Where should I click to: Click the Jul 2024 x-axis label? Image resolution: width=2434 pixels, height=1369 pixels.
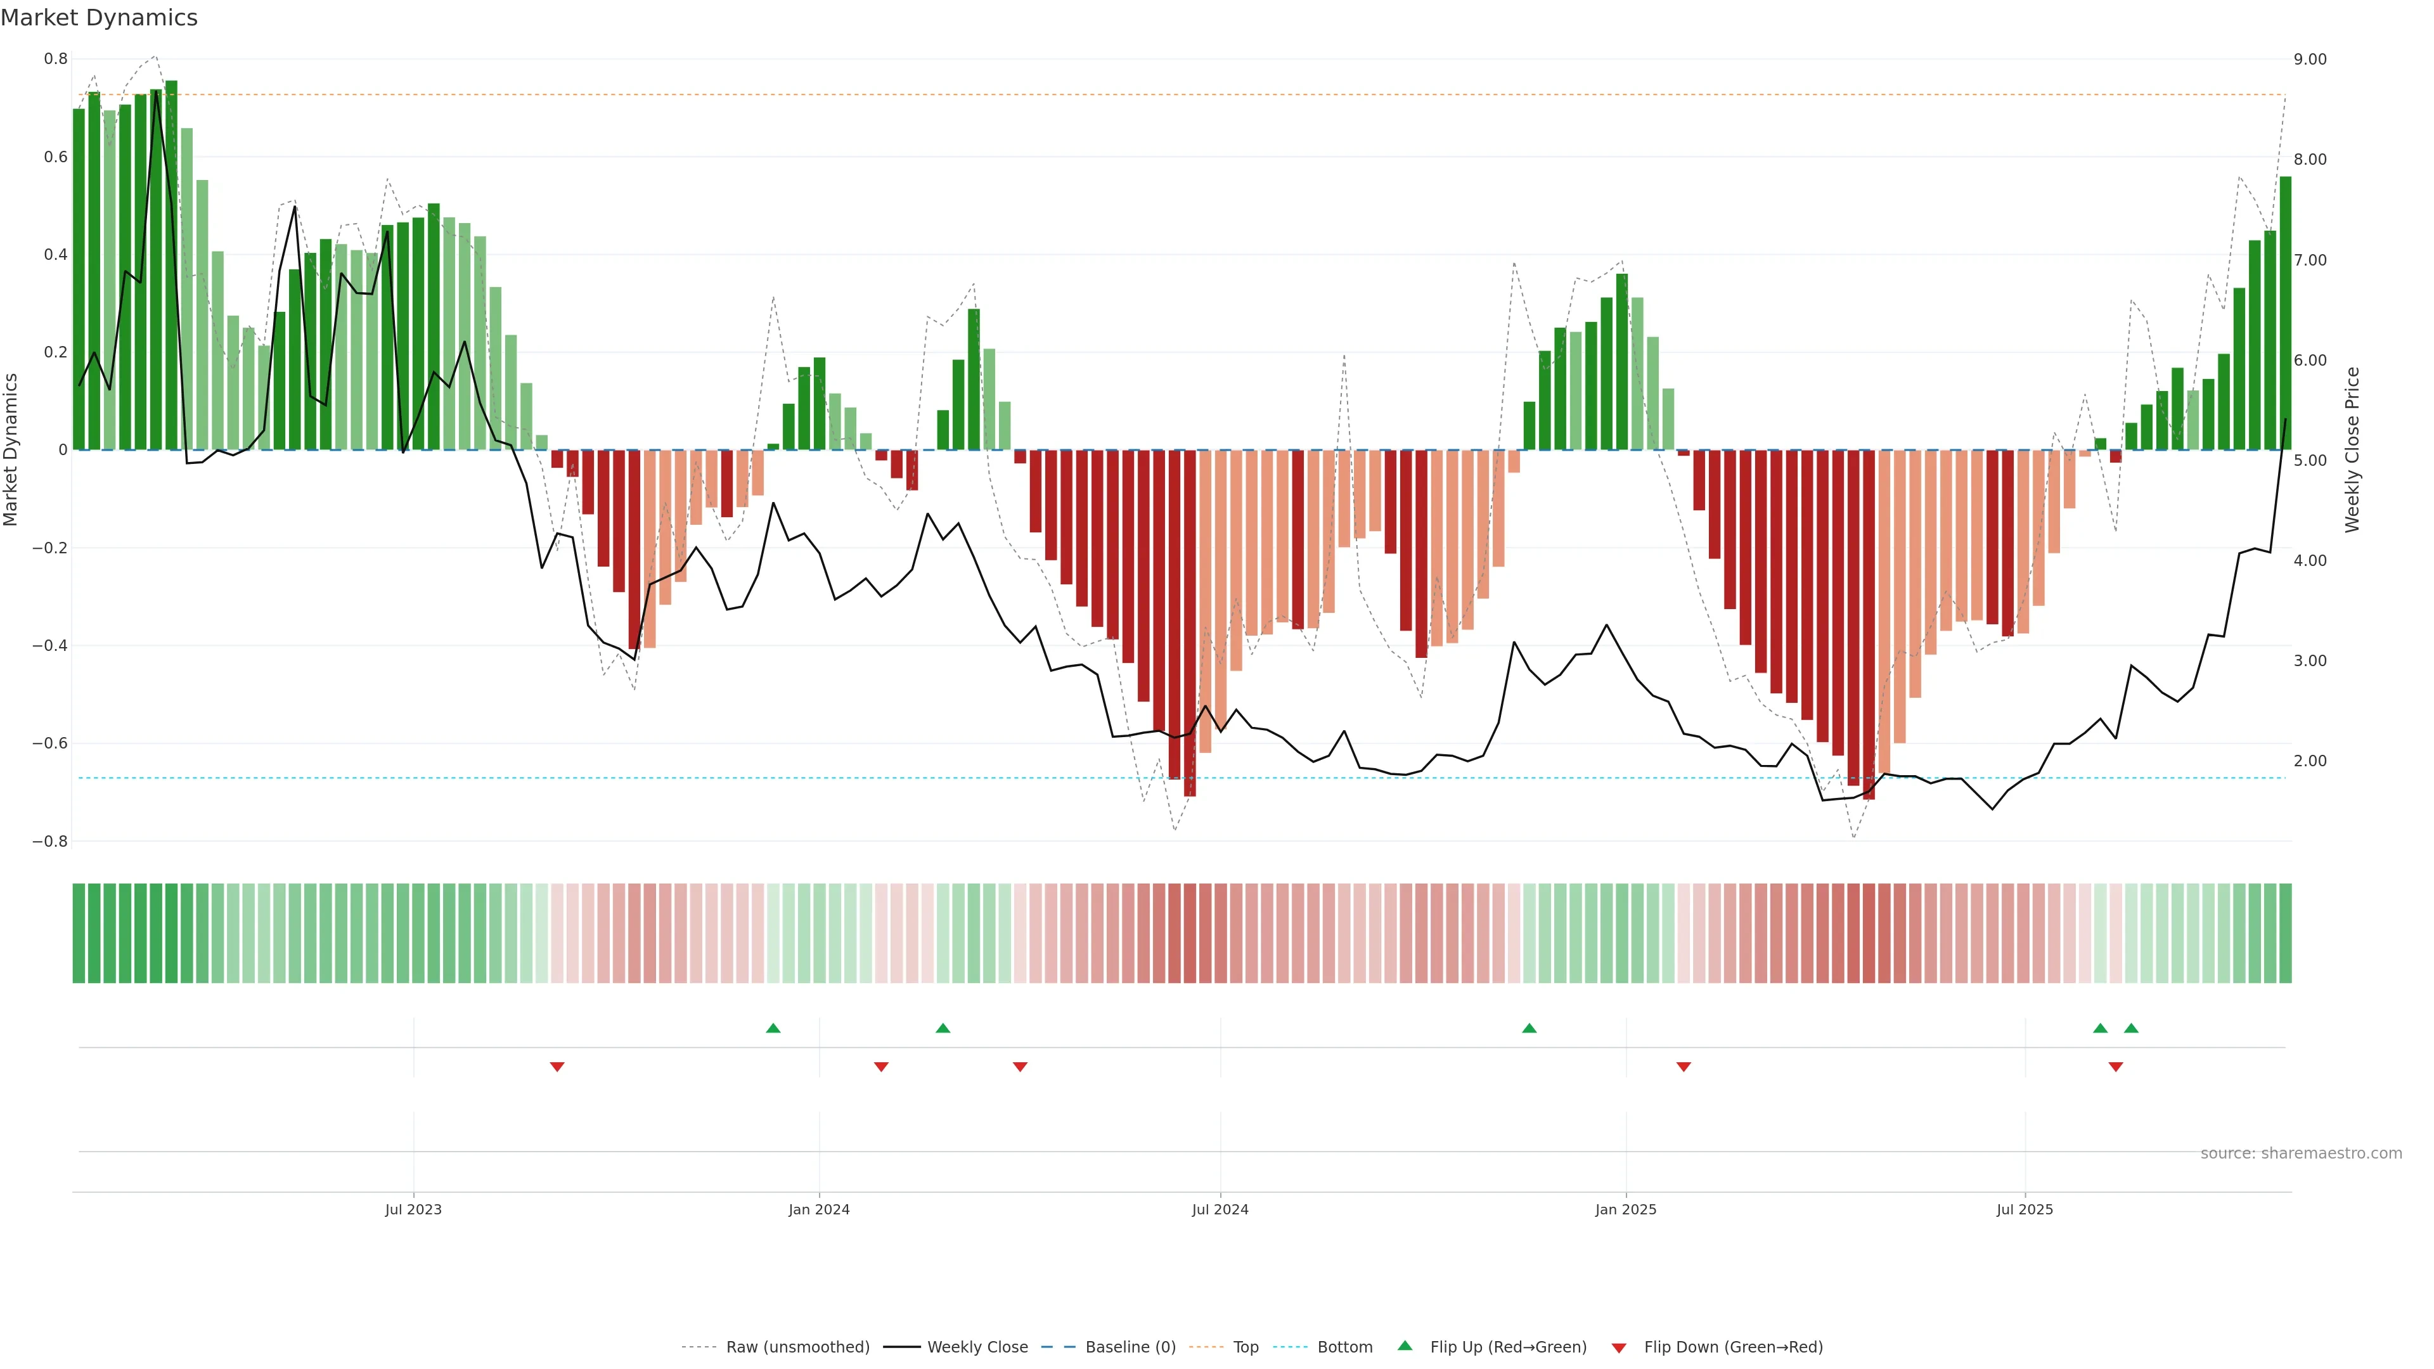click(1220, 1209)
